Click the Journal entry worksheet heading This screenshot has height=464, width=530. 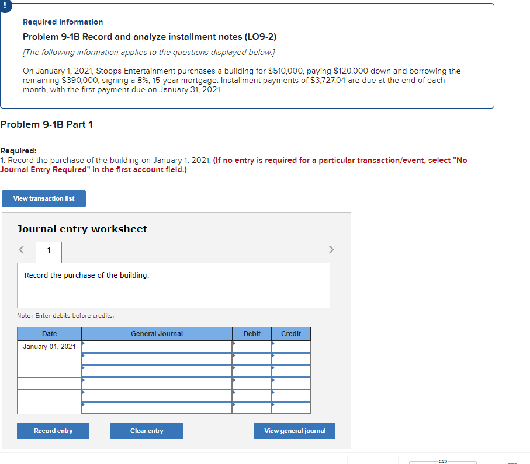(x=82, y=229)
